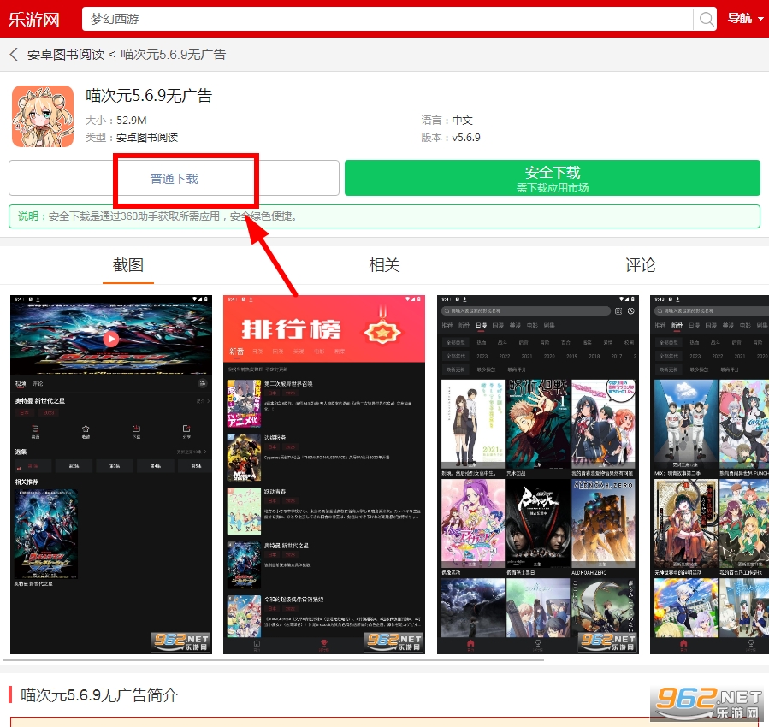Click the 喵次元 app icon

pyautogui.click(x=43, y=116)
